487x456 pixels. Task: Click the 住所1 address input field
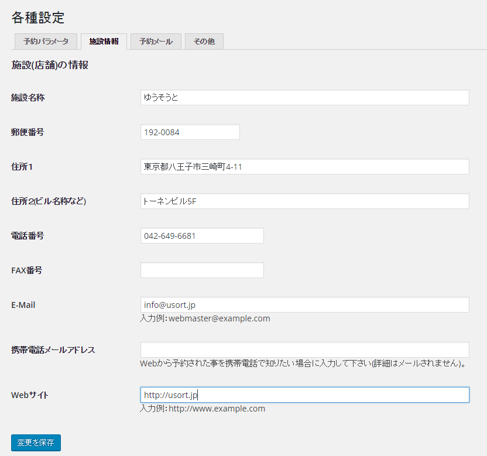(x=304, y=167)
